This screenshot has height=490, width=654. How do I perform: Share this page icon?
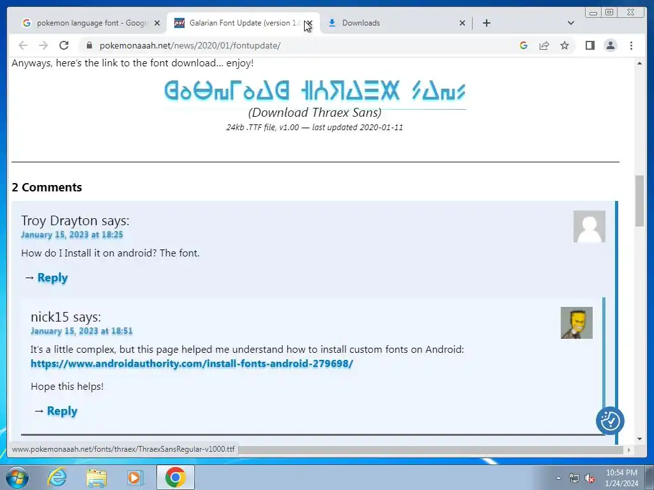pyautogui.click(x=544, y=45)
